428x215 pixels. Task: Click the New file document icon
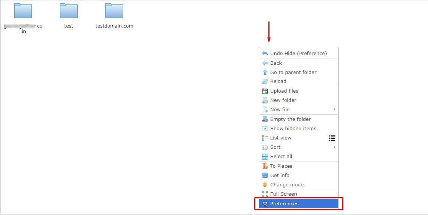265,110
